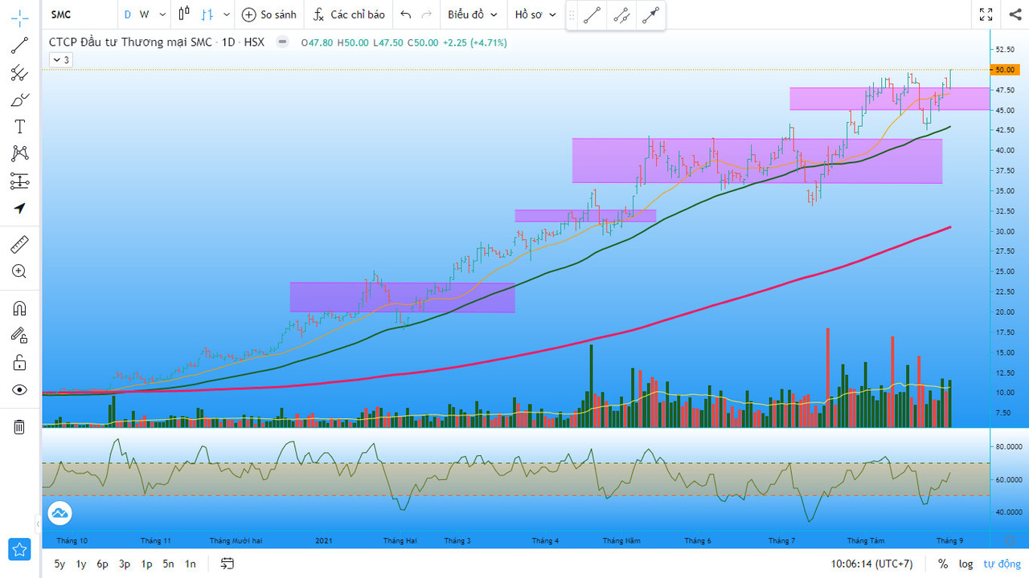The height and width of the screenshot is (578, 1029).
Task: Open the Biểu đồ dropdown
Action: coord(473,14)
